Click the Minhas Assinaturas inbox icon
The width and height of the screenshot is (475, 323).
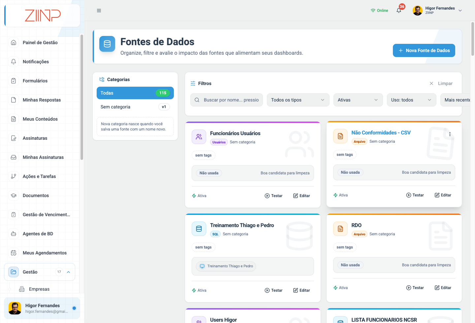pyautogui.click(x=14, y=157)
